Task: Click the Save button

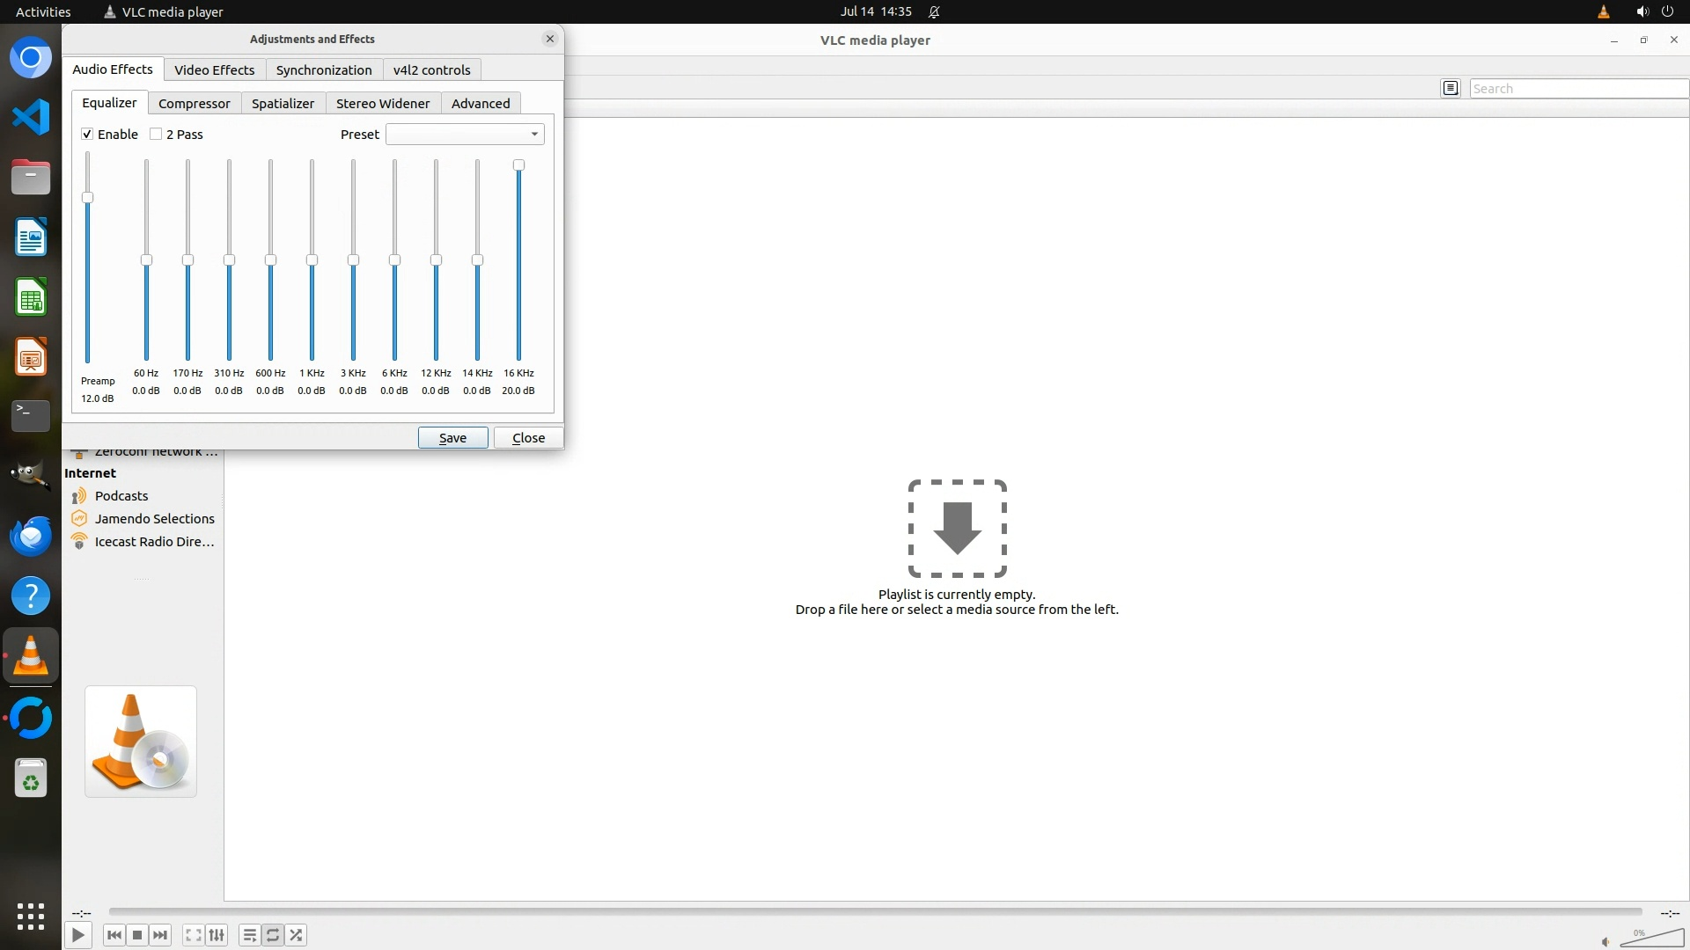Action: pyautogui.click(x=452, y=437)
